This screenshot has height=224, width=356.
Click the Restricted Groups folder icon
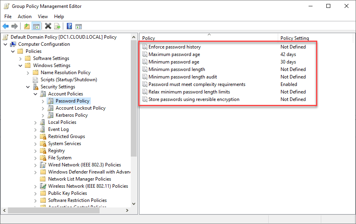coord(43,136)
